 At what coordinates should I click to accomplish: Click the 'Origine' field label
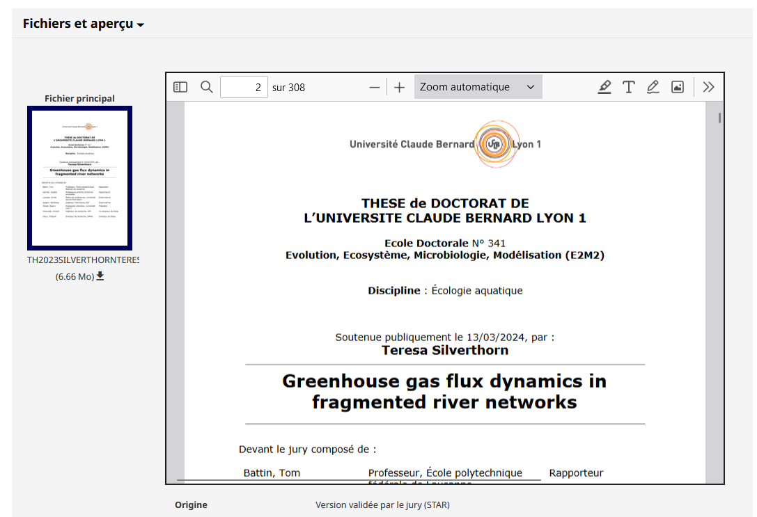click(192, 505)
